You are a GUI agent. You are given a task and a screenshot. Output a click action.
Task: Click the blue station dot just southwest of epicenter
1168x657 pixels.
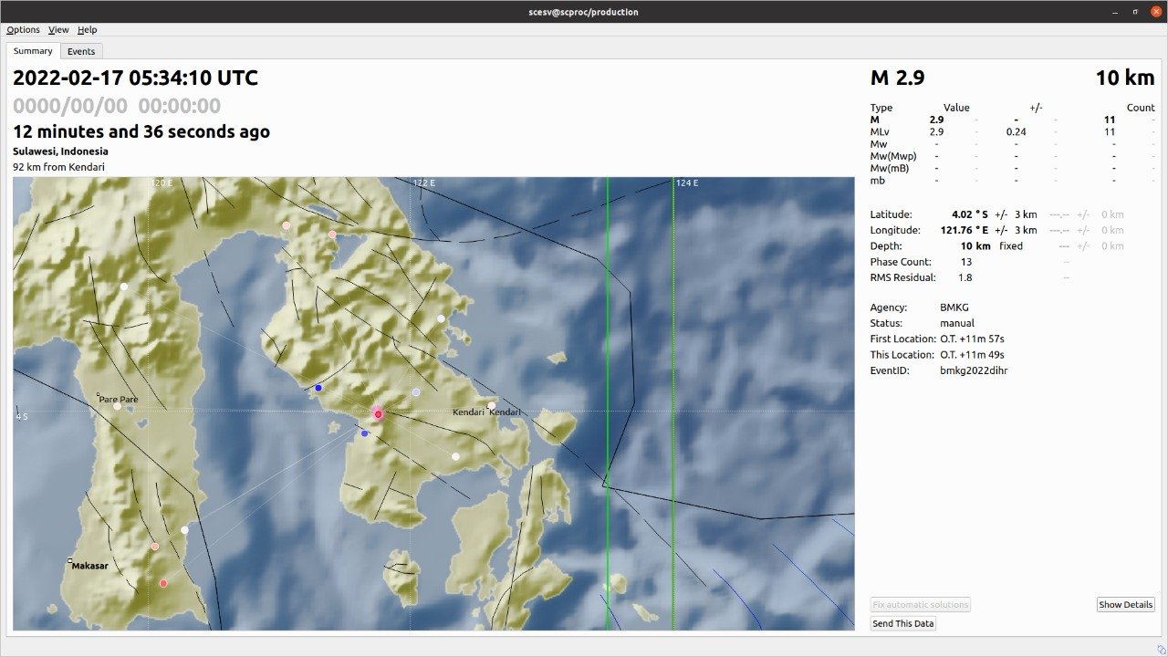coord(364,433)
